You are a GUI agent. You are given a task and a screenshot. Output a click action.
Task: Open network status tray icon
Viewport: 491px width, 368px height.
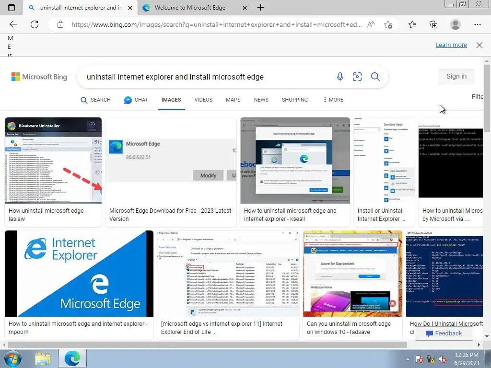[x=431, y=359]
